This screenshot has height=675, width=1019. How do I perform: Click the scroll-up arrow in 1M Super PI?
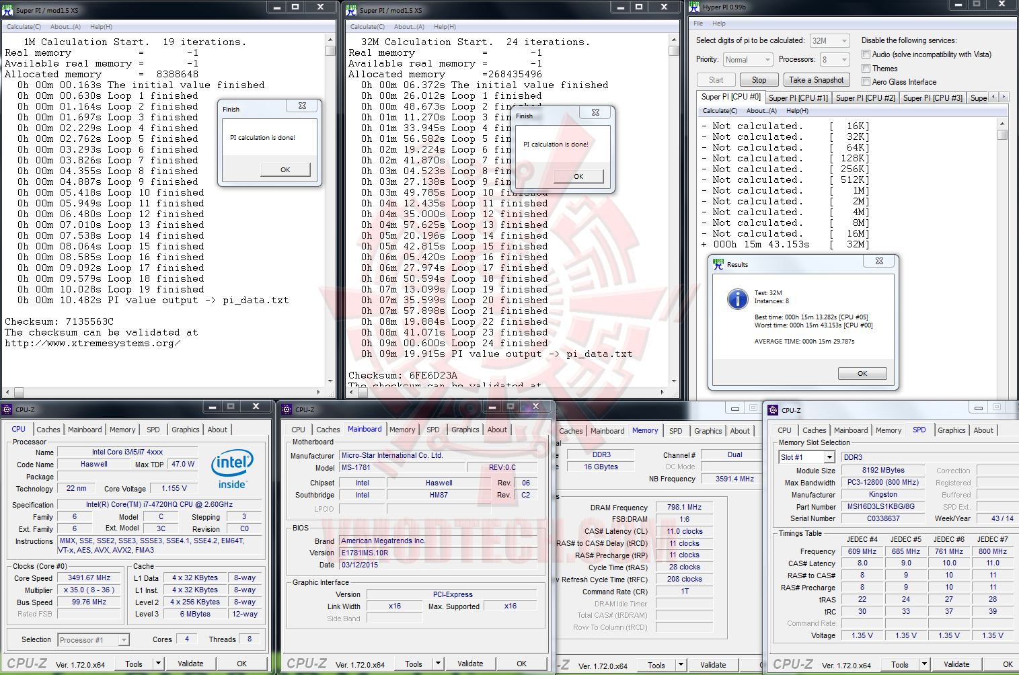pos(330,39)
